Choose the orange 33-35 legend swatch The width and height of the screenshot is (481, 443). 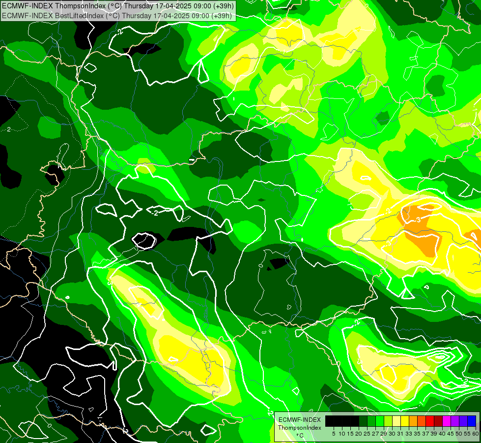pyautogui.click(x=413, y=421)
